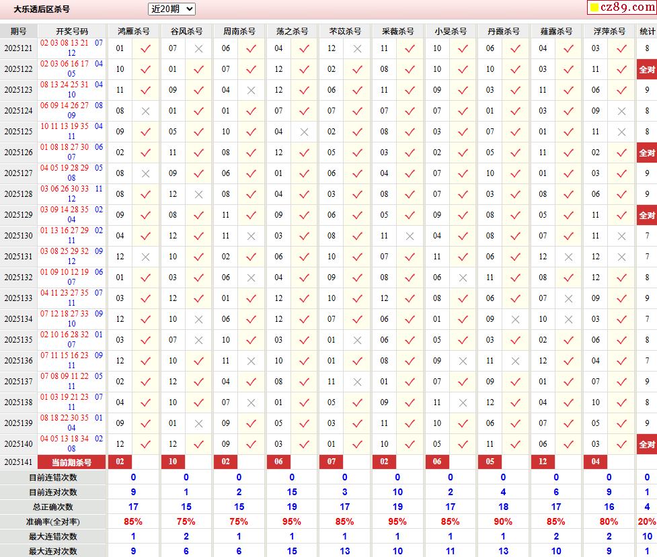This screenshot has height=557, width=657.
Task: Click the cross mark for 荡之杀号 in row 2025125
Action: tap(304, 132)
